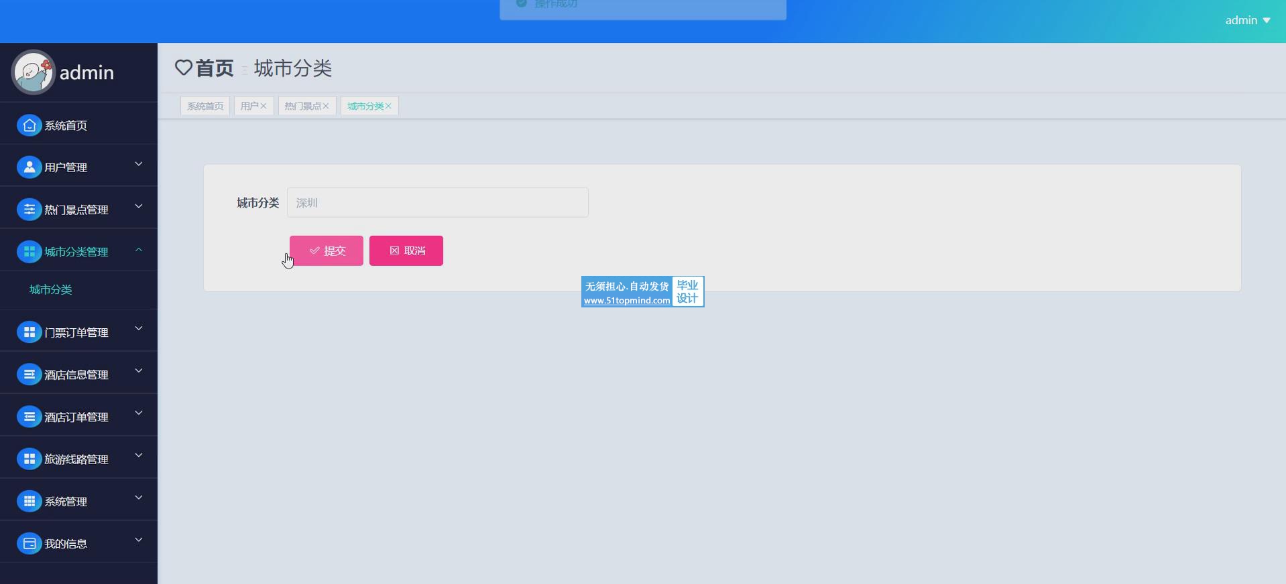Expand the 酒店订单管理 chevron
The height and width of the screenshot is (584, 1286).
(x=139, y=413)
